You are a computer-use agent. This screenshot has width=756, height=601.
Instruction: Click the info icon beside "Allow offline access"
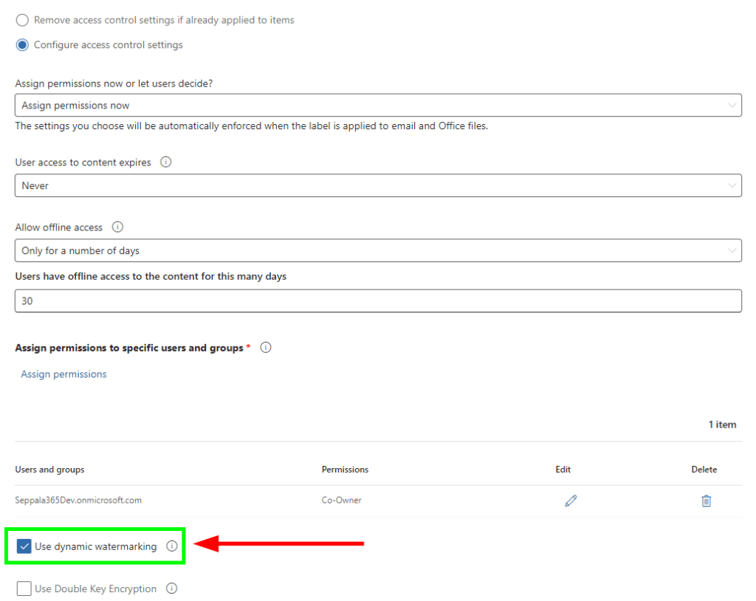[117, 227]
